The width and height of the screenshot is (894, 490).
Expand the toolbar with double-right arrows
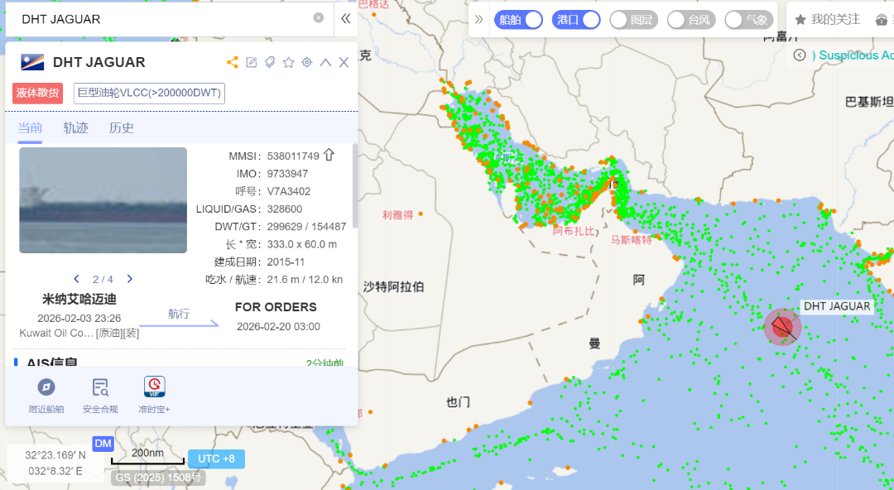(x=478, y=19)
